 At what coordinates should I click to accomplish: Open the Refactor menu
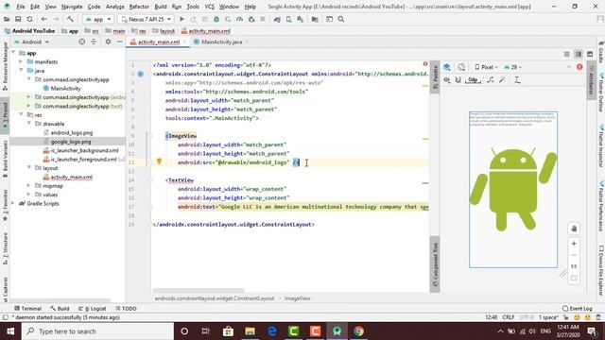tap(139, 7)
